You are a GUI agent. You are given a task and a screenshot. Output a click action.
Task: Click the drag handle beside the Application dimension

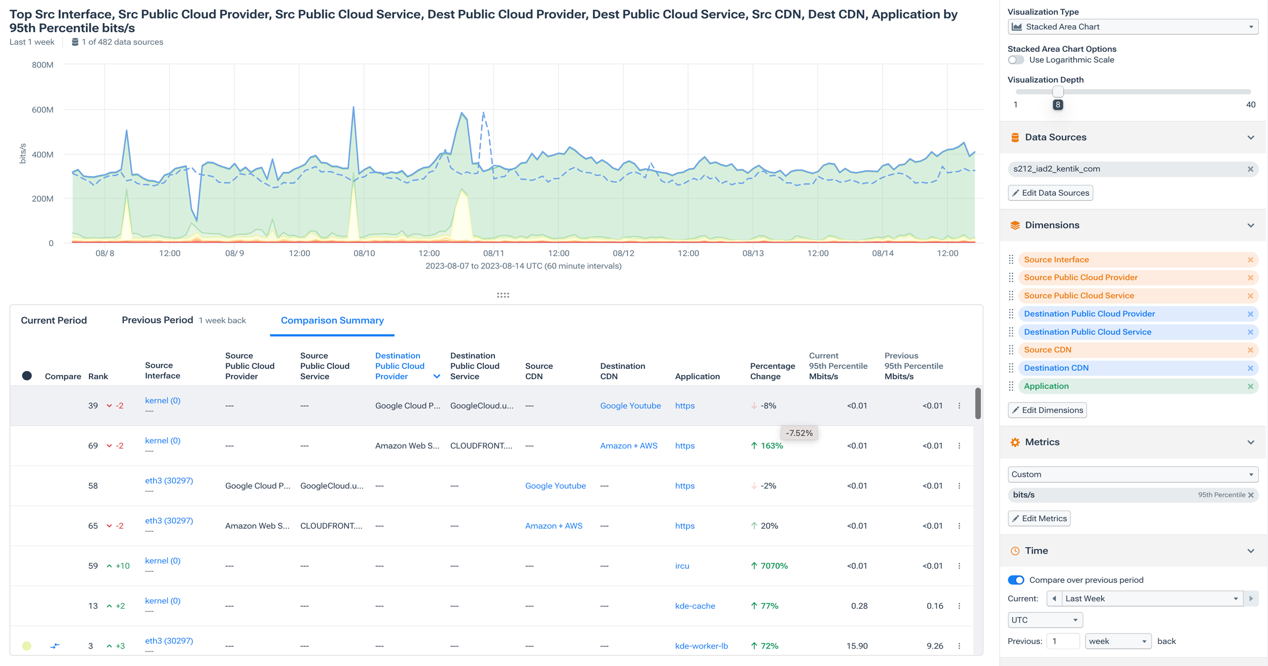tap(1011, 386)
